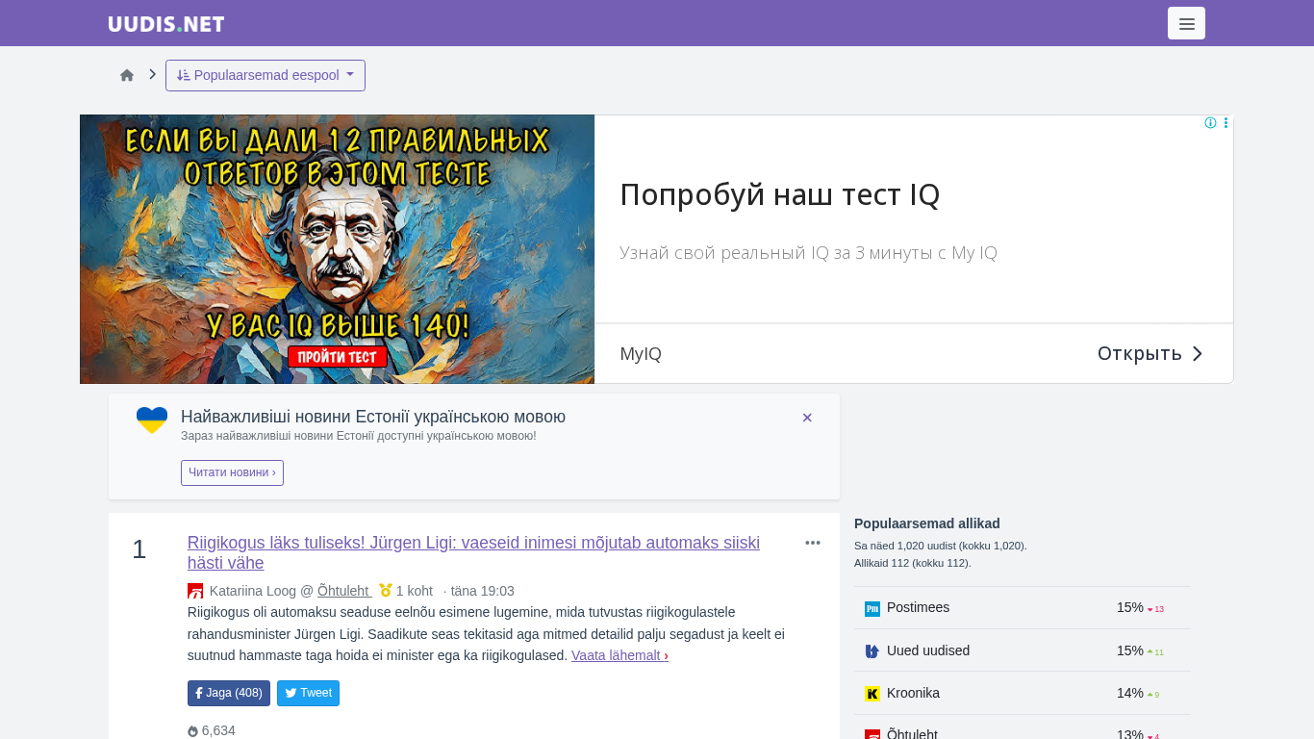The height and width of the screenshot is (739, 1314).
Task: Click the Ukrainian flag heart icon
Action: tap(152, 420)
